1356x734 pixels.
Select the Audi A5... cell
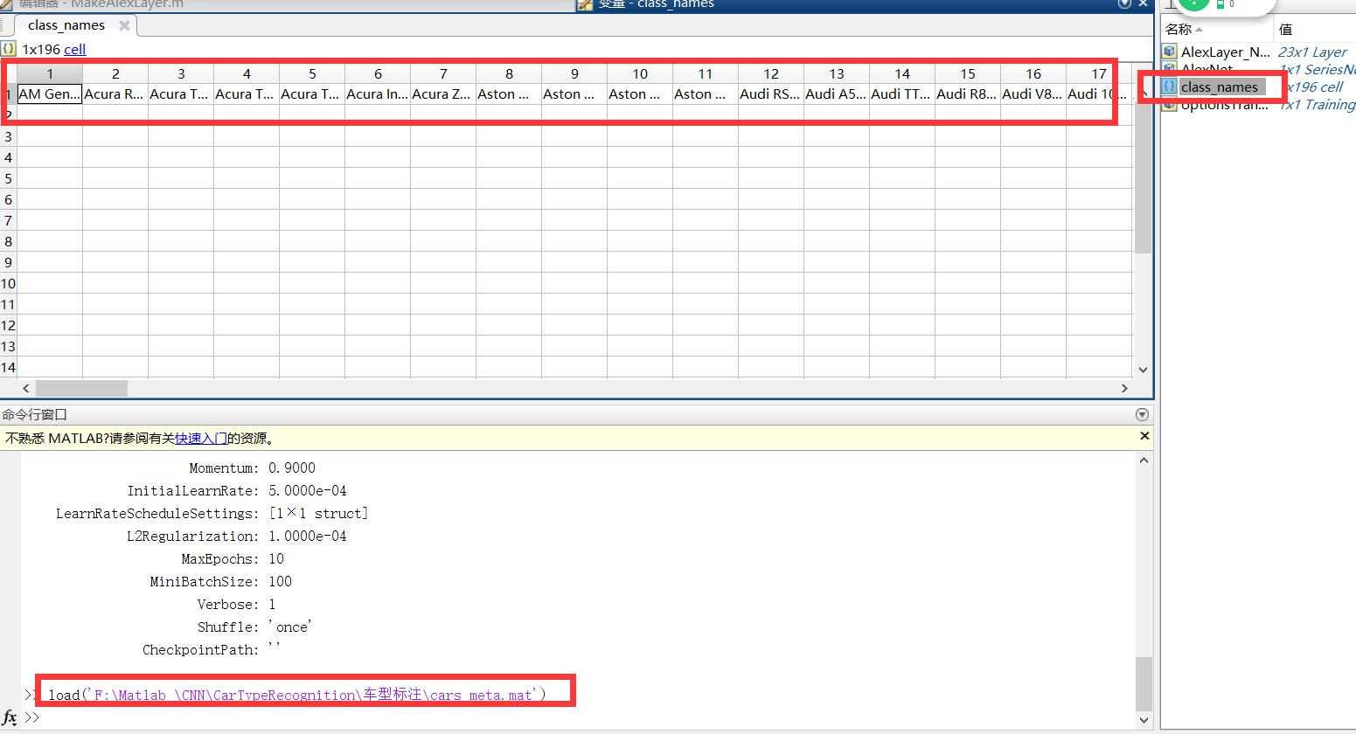click(x=837, y=94)
